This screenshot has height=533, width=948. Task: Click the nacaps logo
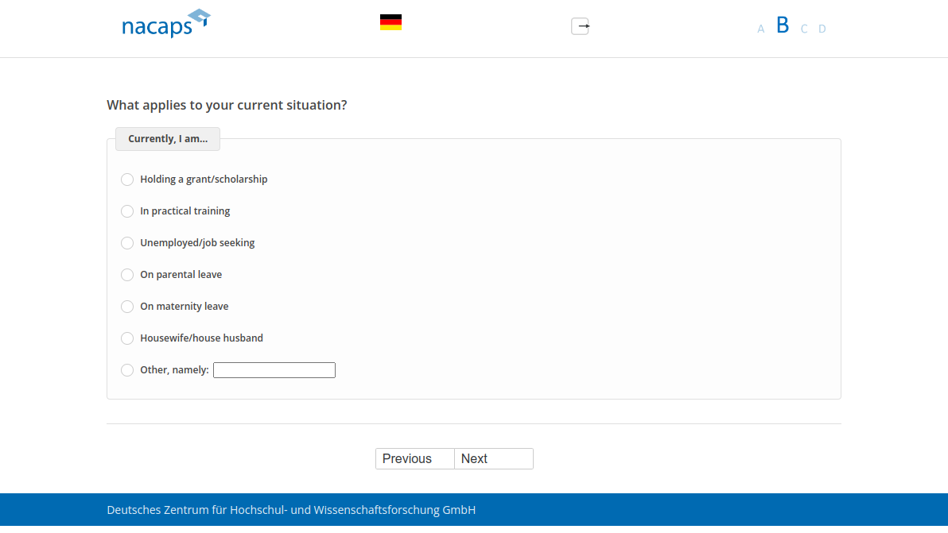coord(165,24)
